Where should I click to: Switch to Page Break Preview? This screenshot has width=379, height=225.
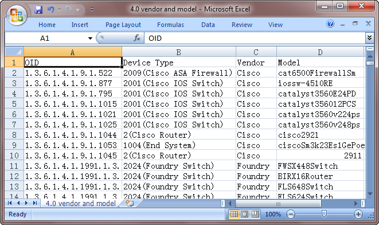click(255, 214)
